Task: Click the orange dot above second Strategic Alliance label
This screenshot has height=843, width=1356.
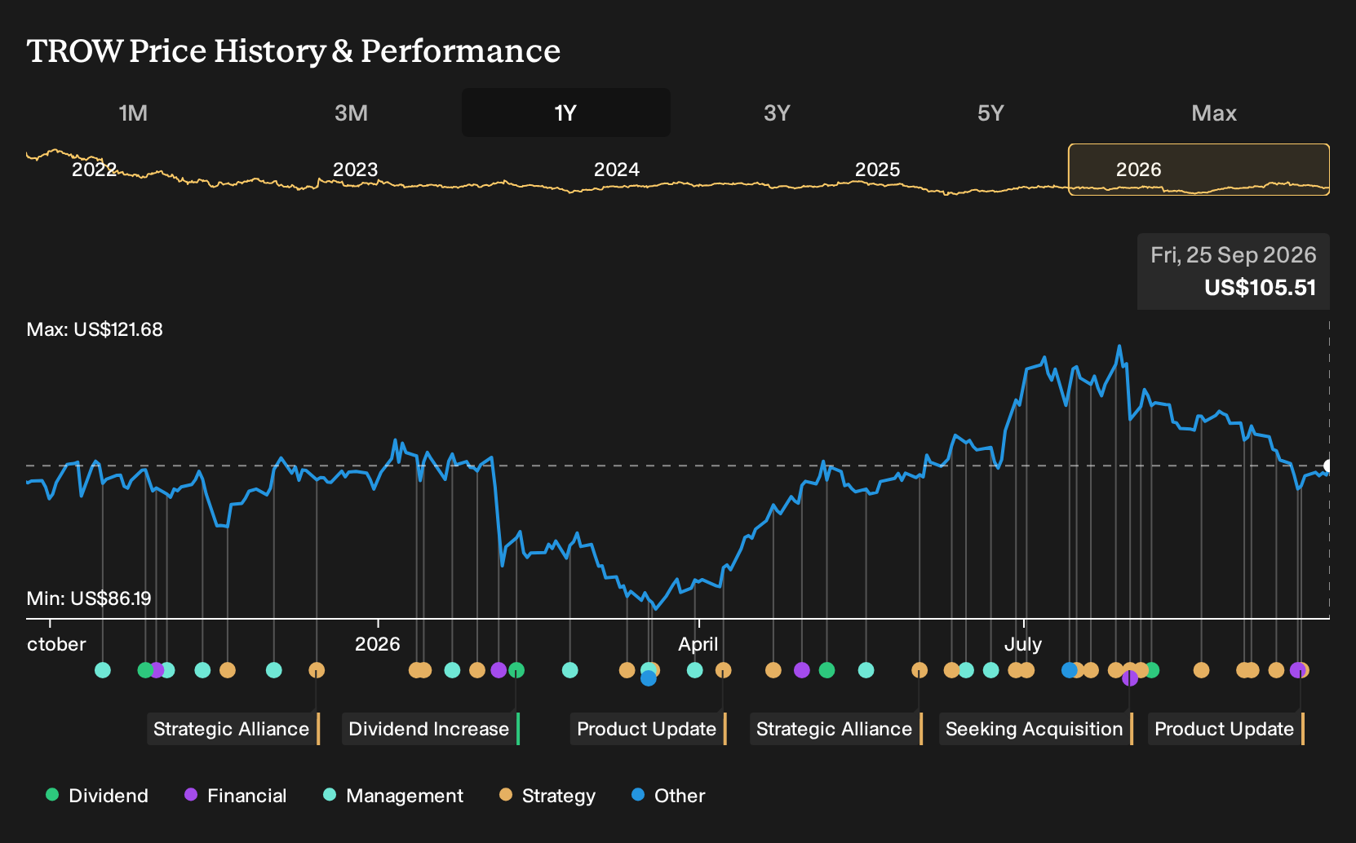Action: [920, 670]
